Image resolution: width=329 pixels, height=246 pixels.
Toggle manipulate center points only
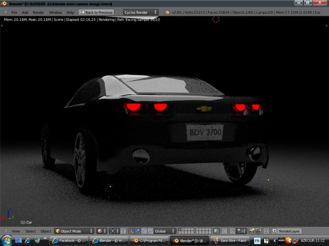[x=123, y=231]
